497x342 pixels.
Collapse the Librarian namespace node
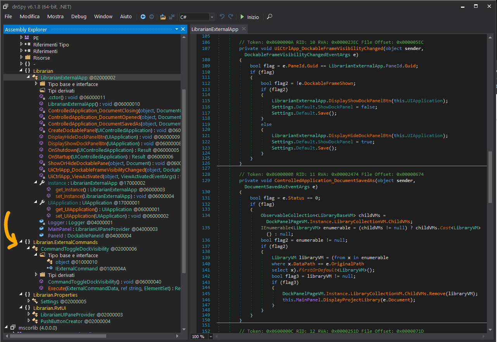pyautogui.click(x=21, y=71)
